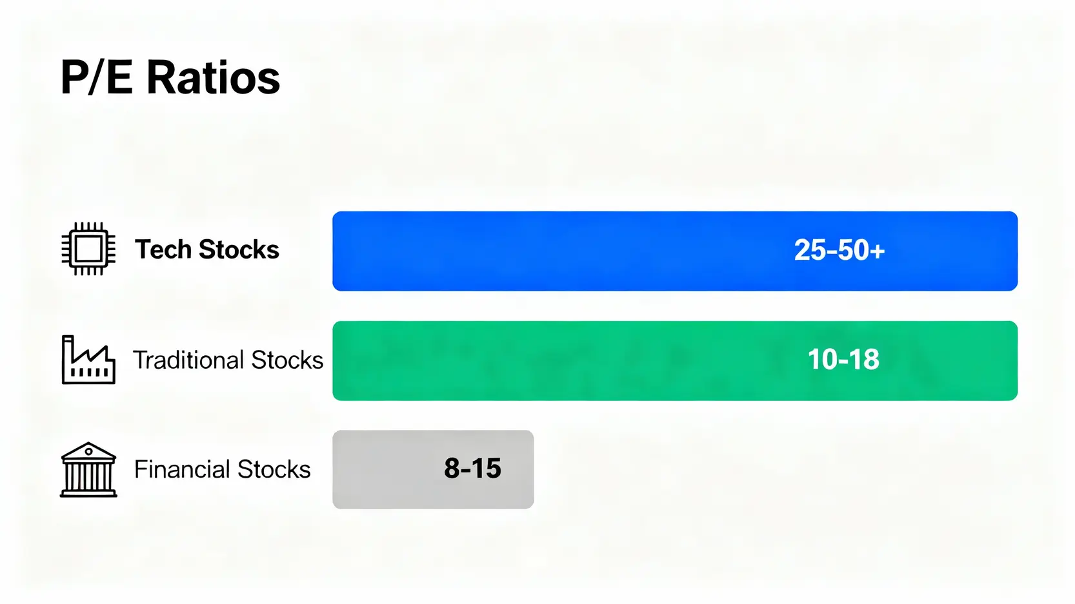The width and height of the screenshot is (1075, 604).
Task: Click the number 25 in the blue bar
Action: point(810,250)
